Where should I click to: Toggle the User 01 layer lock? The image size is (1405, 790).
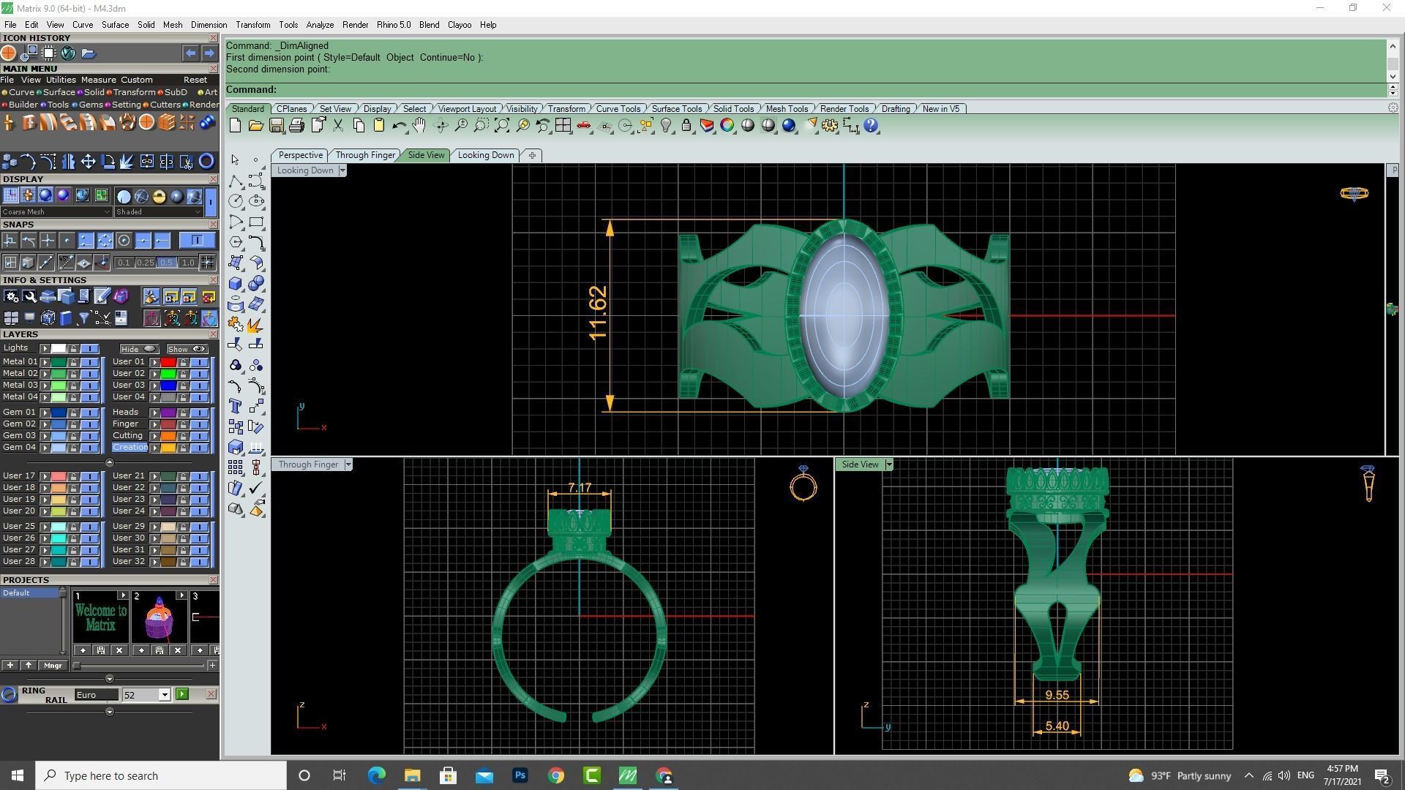click(183, 362)
